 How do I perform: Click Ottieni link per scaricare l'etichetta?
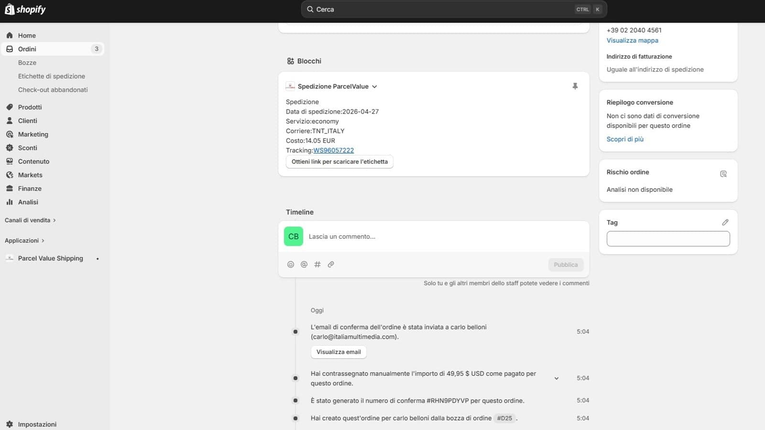click(339, 161)
